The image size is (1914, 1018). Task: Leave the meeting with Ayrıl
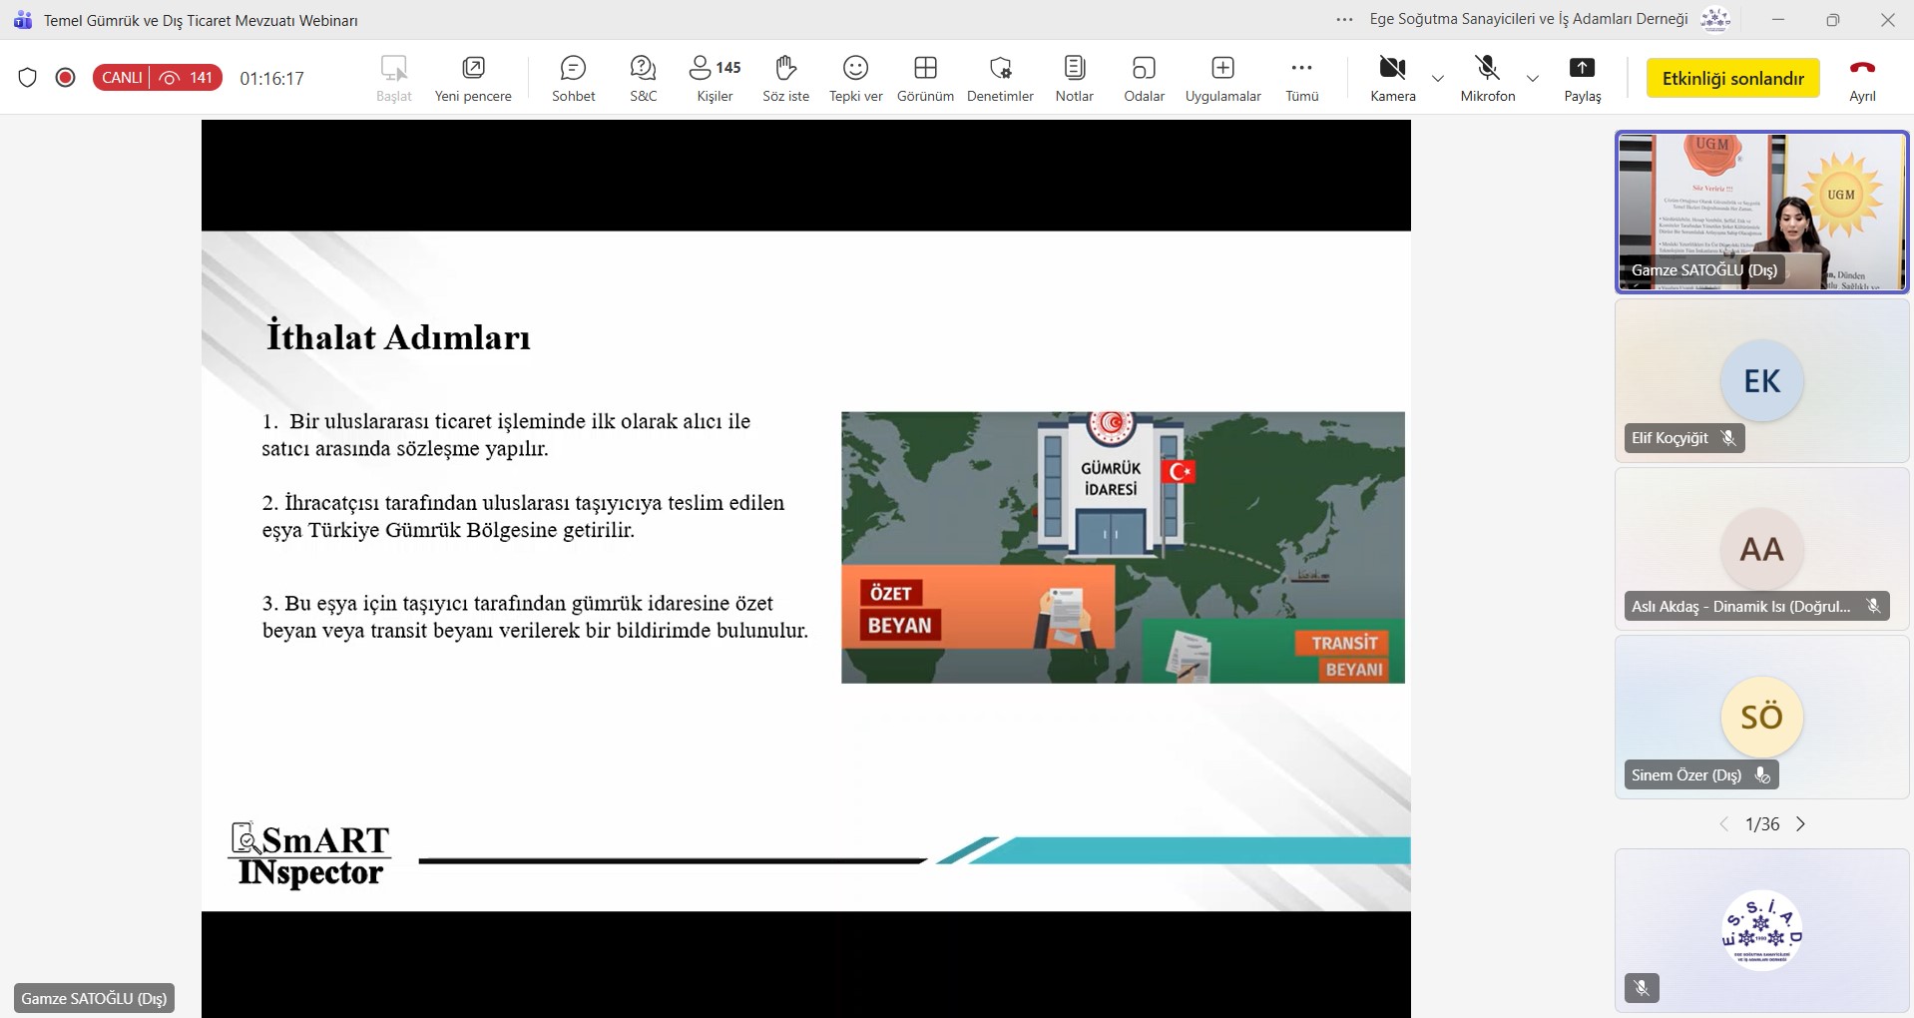coord(1862,78)
